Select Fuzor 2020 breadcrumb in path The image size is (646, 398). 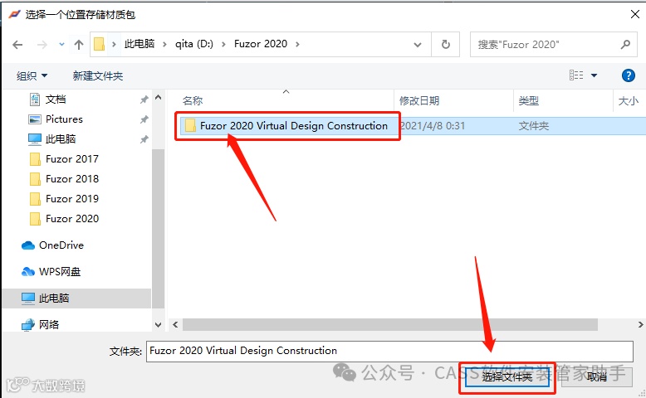click(261, 44)
